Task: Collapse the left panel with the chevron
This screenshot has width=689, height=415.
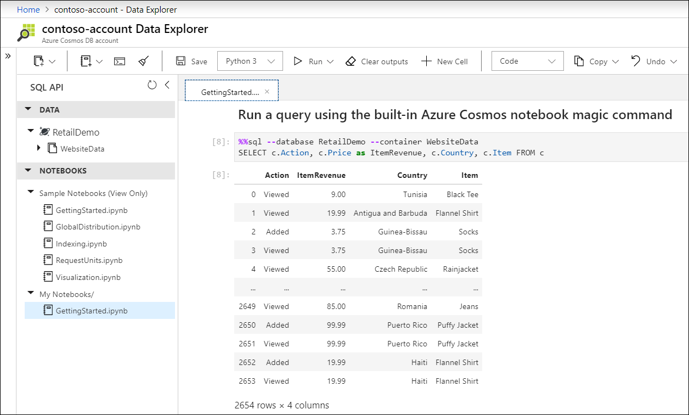Action: tap(167, 85)
